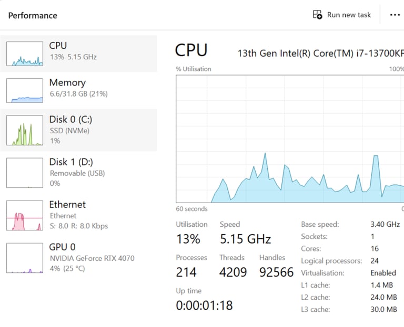404x327 pixels.
Task: Click the large CPU utilisation graph
Action: (290, 139)
